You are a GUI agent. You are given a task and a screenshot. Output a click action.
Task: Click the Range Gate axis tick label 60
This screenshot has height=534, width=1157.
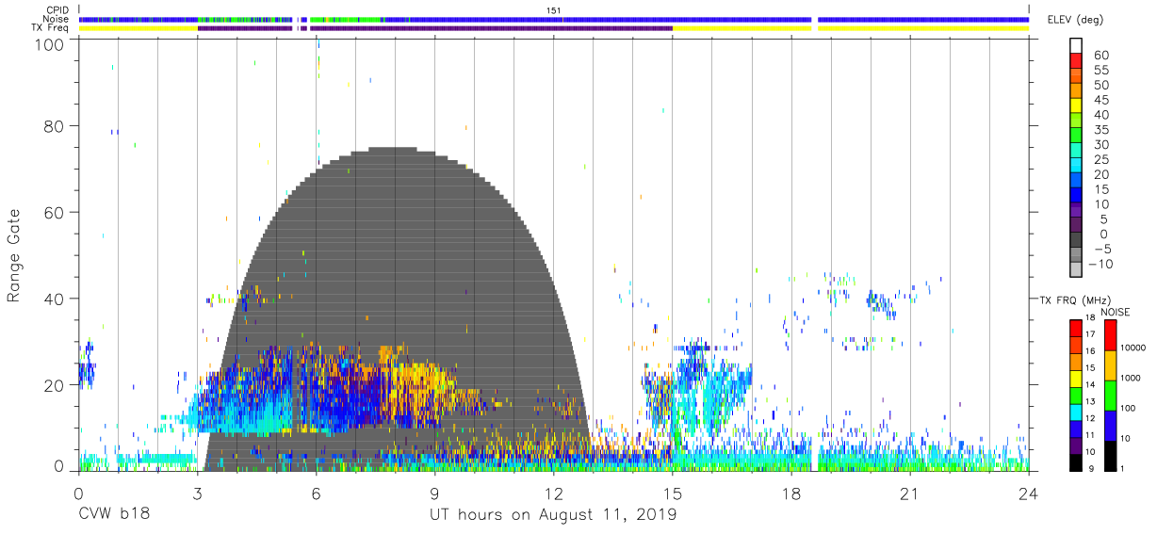56,212
